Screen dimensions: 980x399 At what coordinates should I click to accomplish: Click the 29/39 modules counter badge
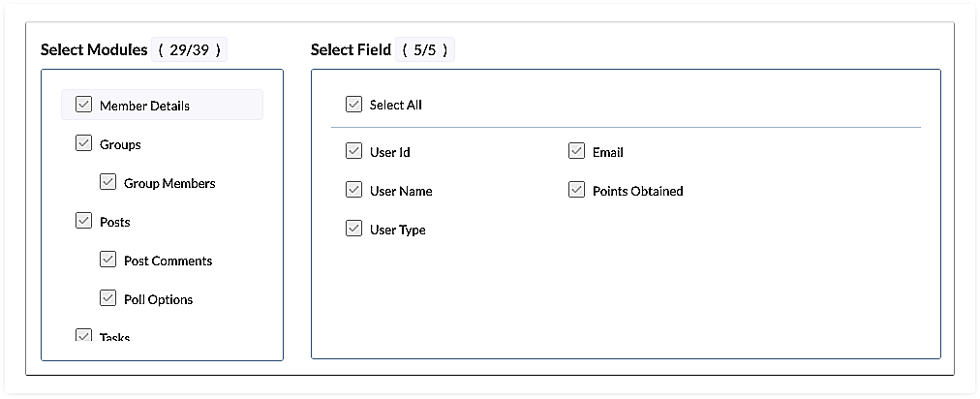(x=191, y=49)
